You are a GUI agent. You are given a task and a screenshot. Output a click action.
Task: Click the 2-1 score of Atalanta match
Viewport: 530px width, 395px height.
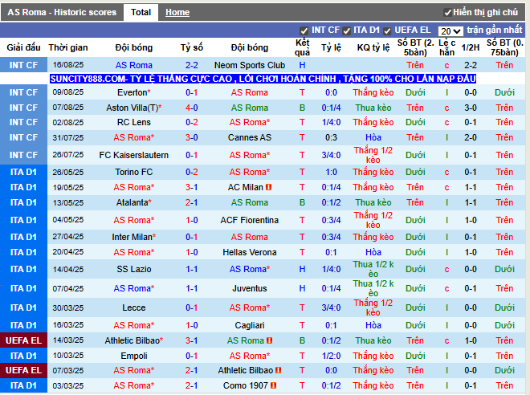(x=192, y=202)
